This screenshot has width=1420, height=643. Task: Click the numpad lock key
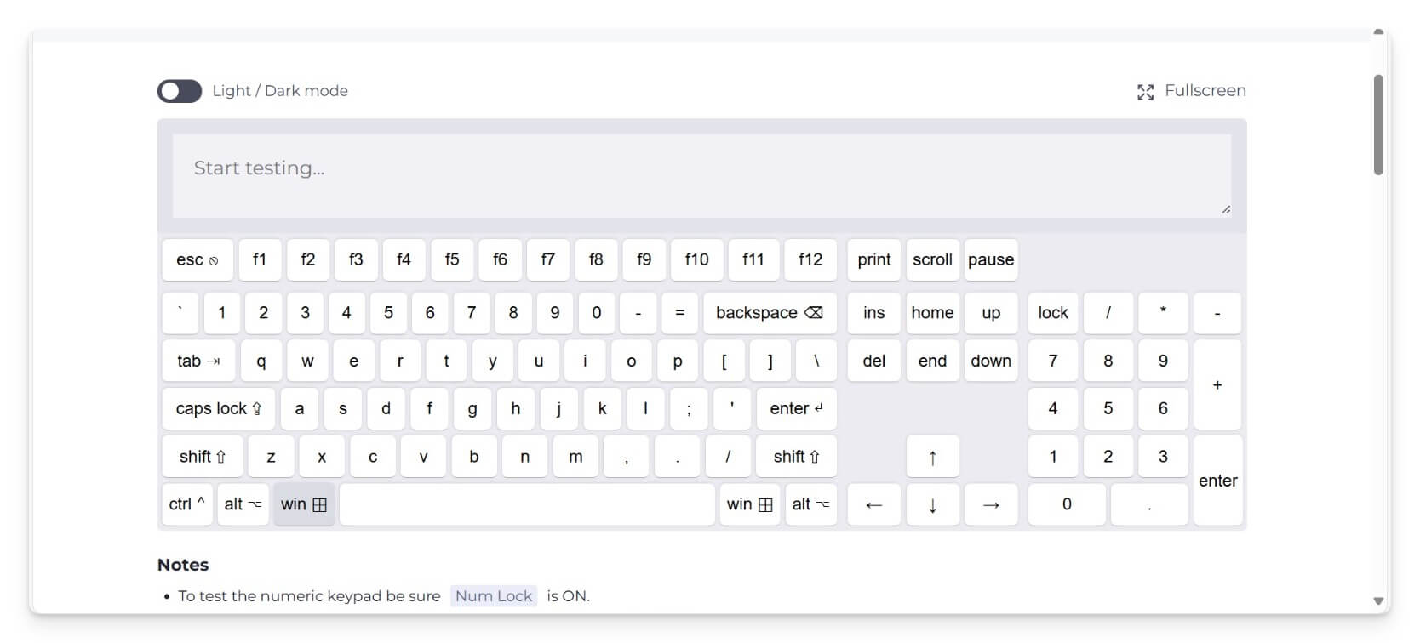click(1052, 313)
